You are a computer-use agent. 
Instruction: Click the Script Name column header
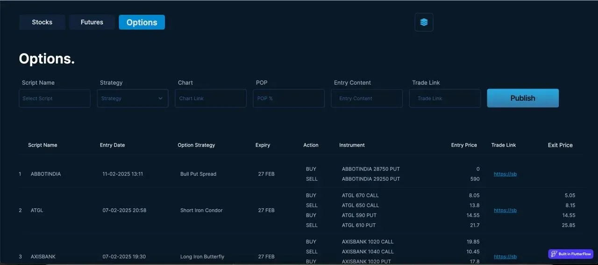(x=43, y=145)
